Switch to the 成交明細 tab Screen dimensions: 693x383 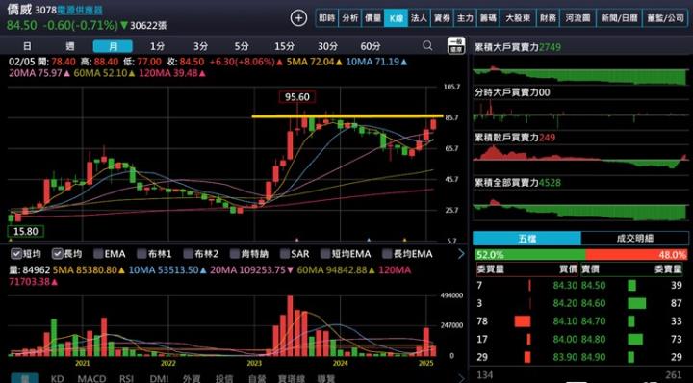(x=634, y=238)
